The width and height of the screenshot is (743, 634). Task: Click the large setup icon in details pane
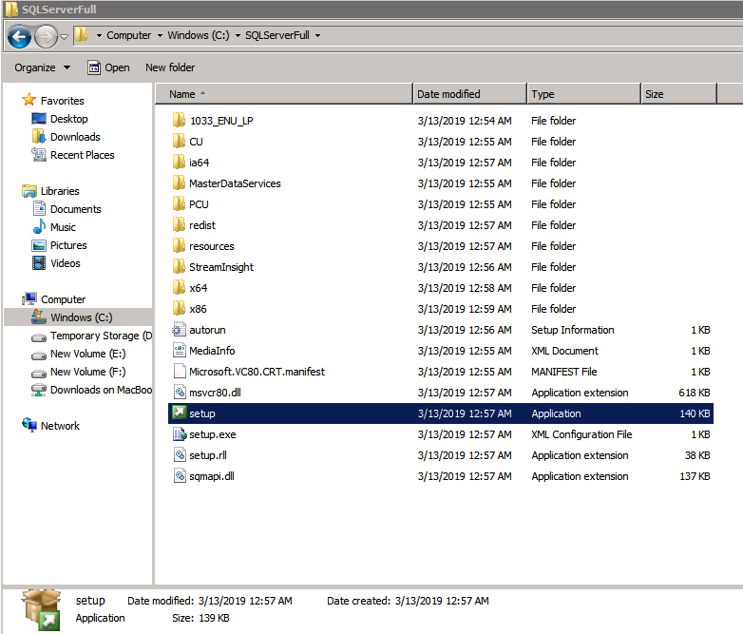[x=41, y=610]
